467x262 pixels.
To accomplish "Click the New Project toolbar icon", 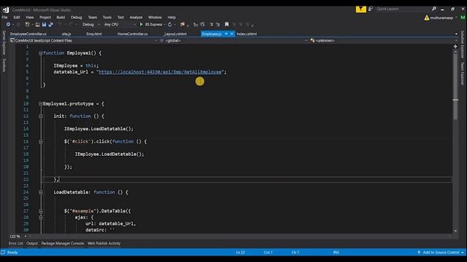I will pyautogui.click(x=28, y=24).
